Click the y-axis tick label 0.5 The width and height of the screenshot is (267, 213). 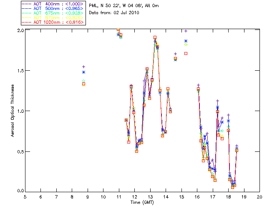click(20, 151)
